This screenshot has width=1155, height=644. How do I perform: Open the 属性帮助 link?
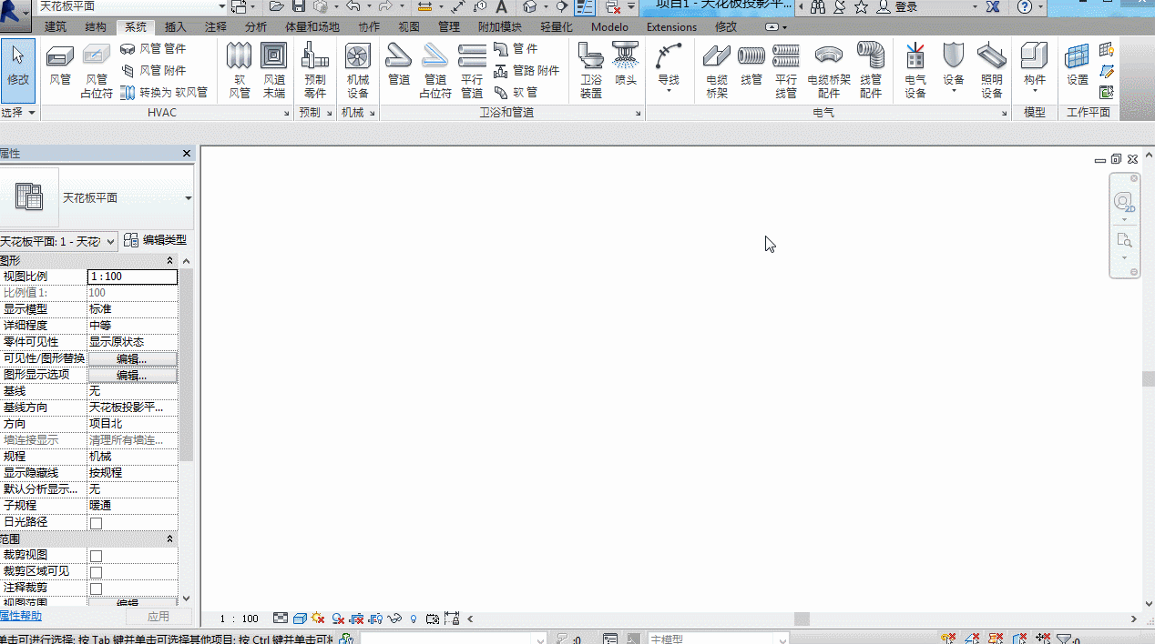20,616
